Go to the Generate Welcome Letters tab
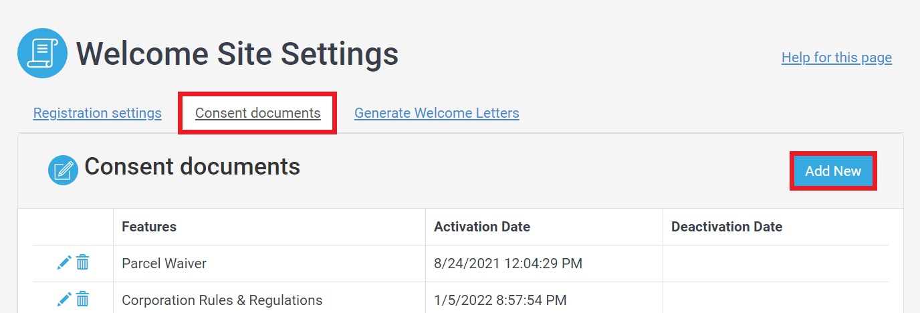 437,113
